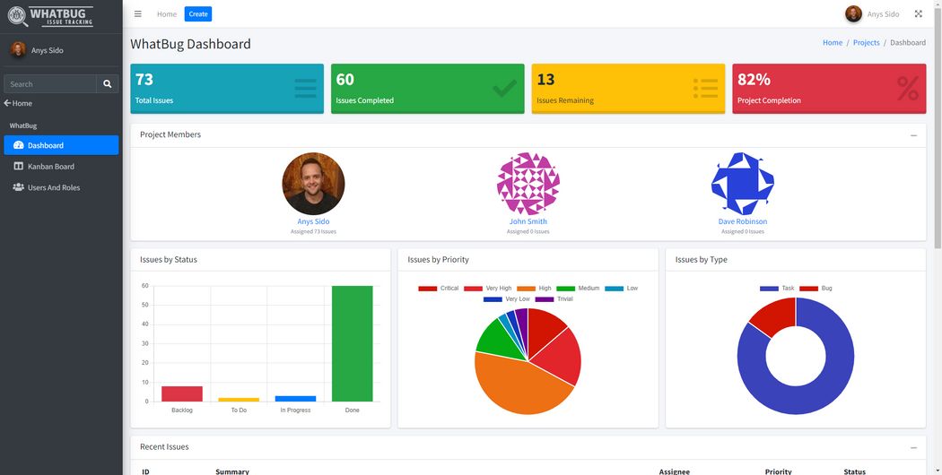Image resolution: width=942 pixels, height=475 pixels.
Task: Click the Issues Remaining list icon
Action: [705, 88]
